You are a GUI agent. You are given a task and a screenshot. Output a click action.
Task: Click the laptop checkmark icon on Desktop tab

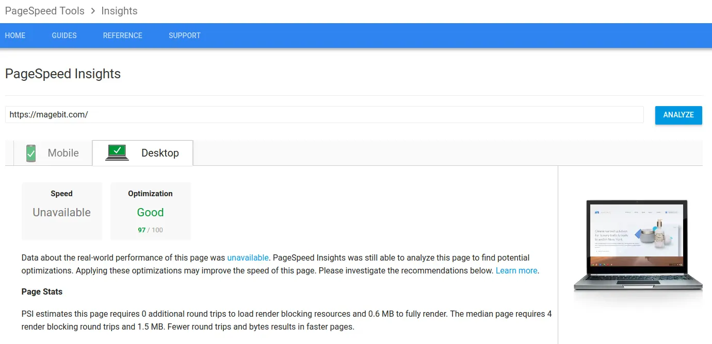[x=117, y=152]
